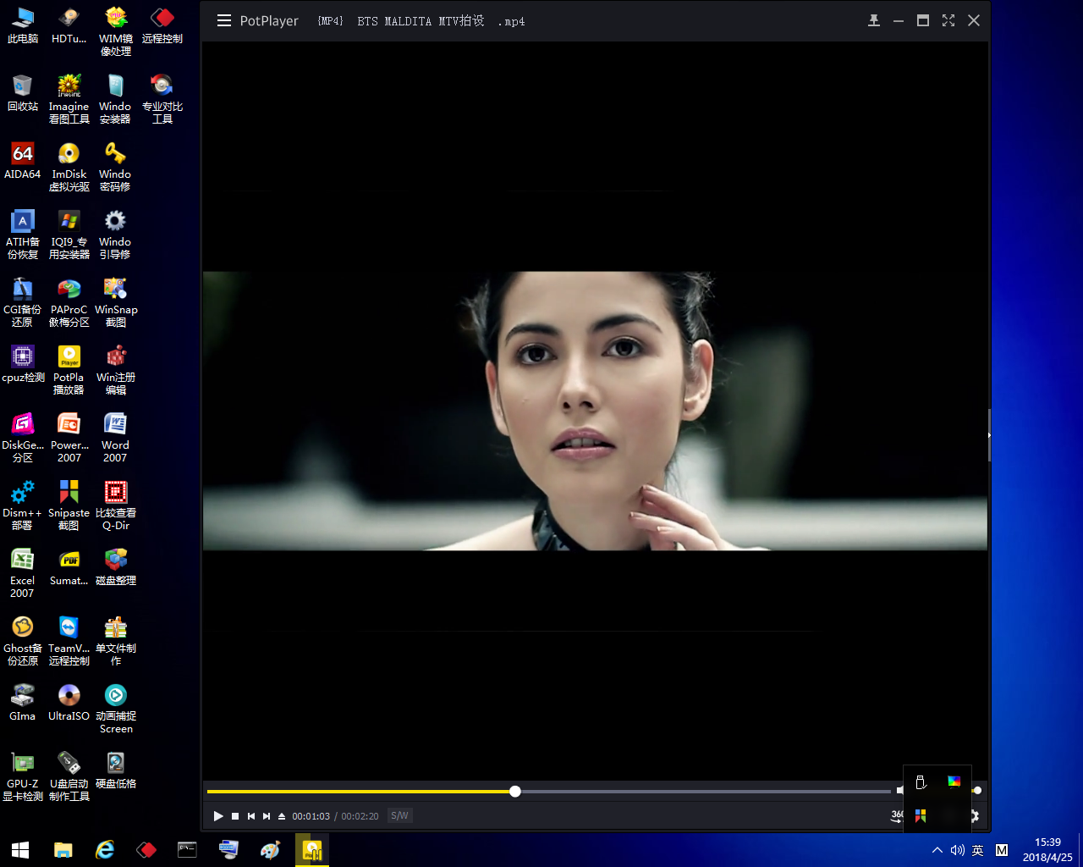Open the Windows 密码修 key icon
1083x867 pixels.
click(116, 167)
